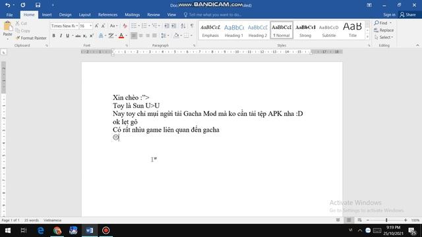
Task: Start a numbered list
Action: 144,26
